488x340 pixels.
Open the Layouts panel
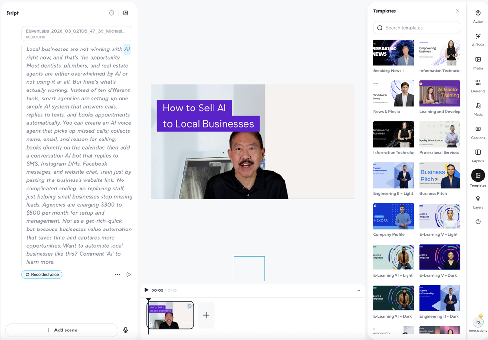478,156
